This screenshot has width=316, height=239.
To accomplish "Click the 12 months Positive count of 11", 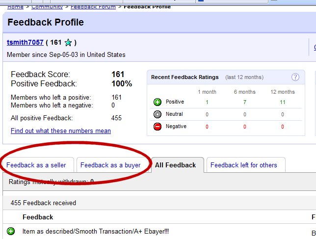I will pos(283,102).
